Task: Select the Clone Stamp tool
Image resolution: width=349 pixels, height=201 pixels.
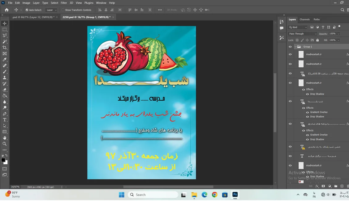Action: (4, 78)
